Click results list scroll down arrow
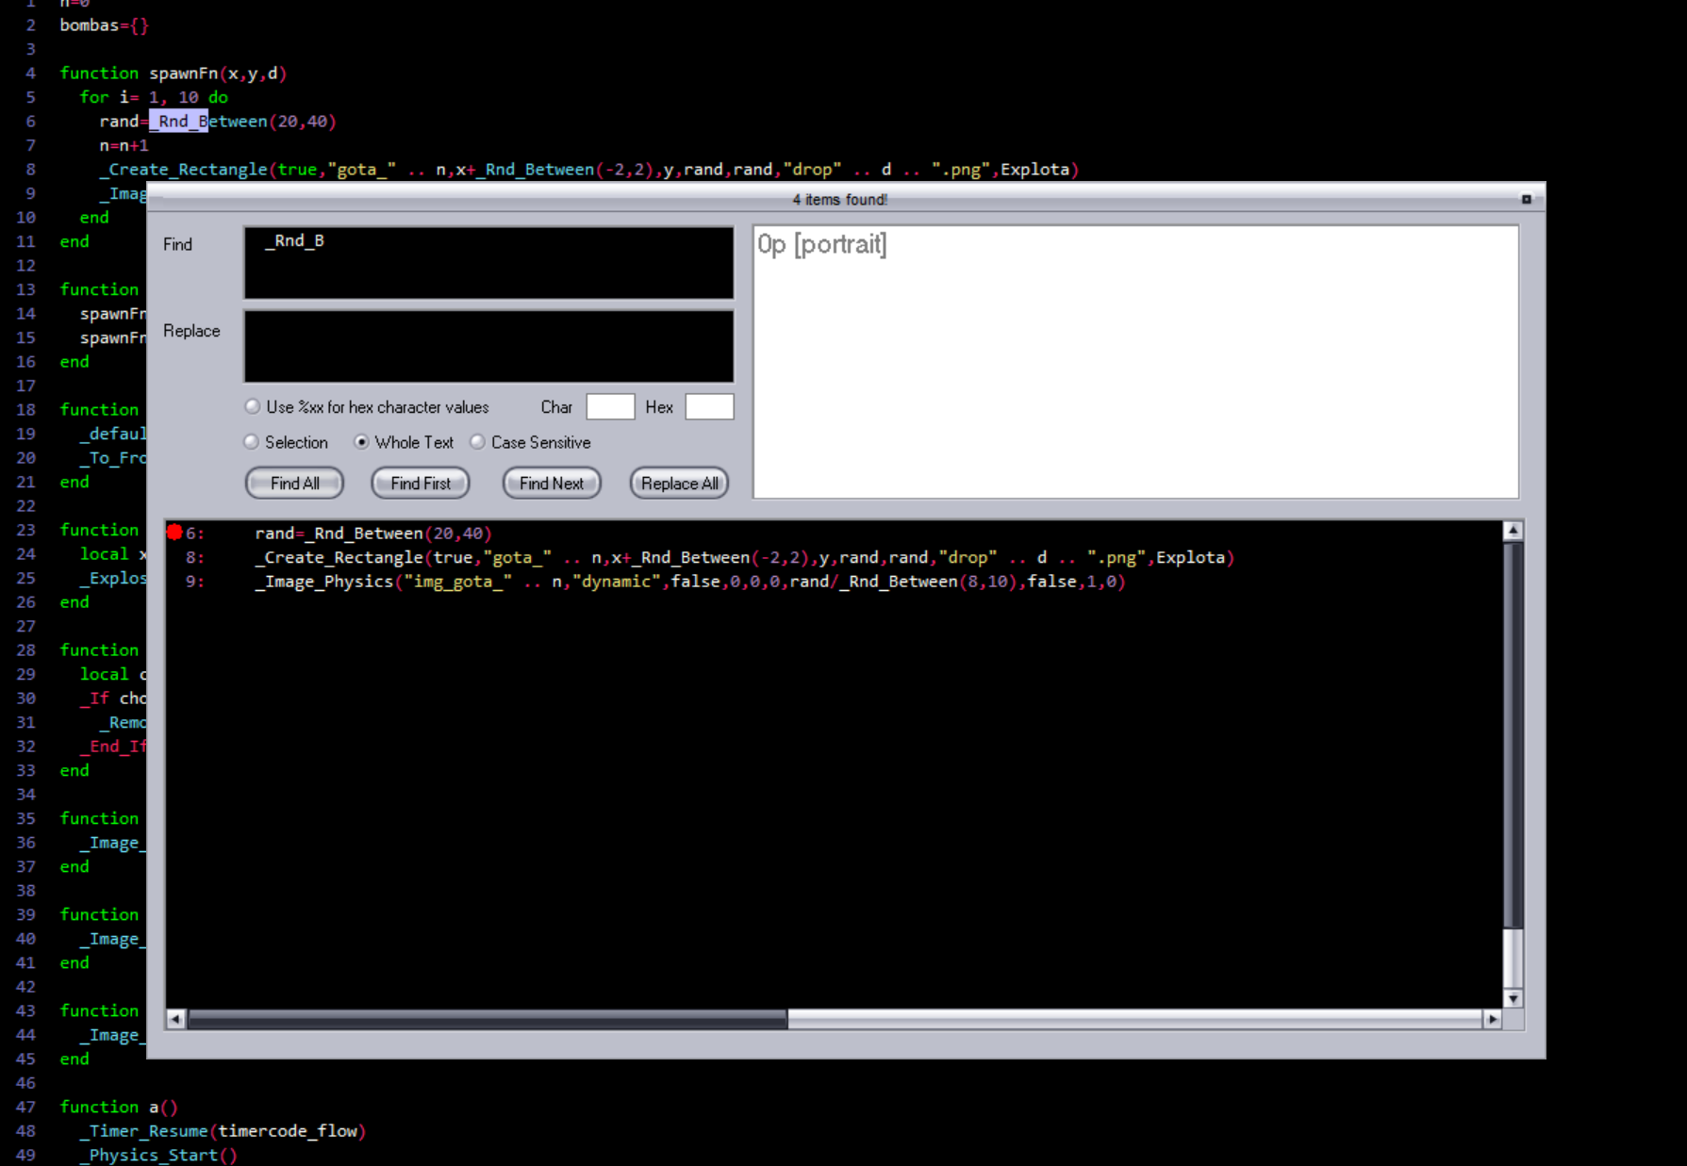Image resolution: width=1687 pixels, height=1166 pixels. coord(1513,998)
